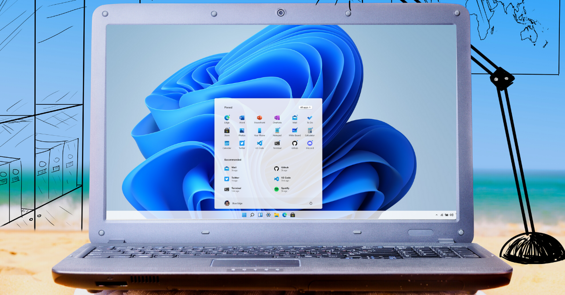Viewport: 565px width, 295px height.
Task: Expand the All apps list
Action: (306, 107)
